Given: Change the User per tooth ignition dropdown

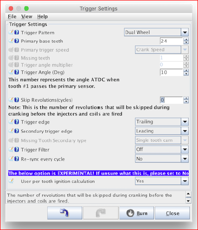Looking at the screenshot, I should click(x=162, y=181).
